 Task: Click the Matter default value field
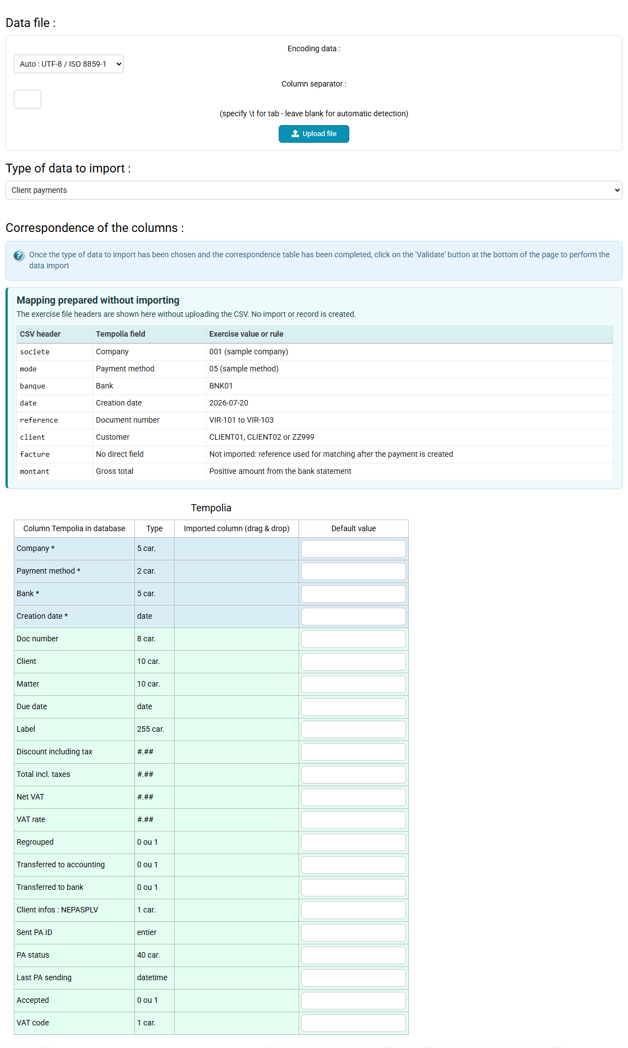point(354,684)
